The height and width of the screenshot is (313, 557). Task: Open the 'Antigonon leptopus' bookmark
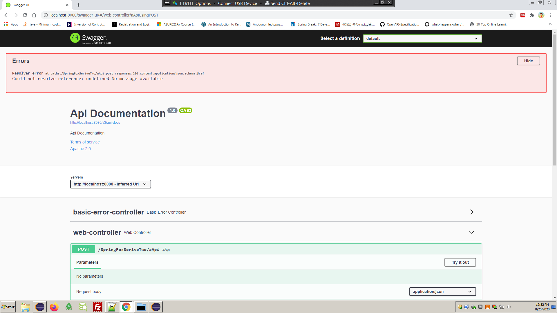(264, 24)
